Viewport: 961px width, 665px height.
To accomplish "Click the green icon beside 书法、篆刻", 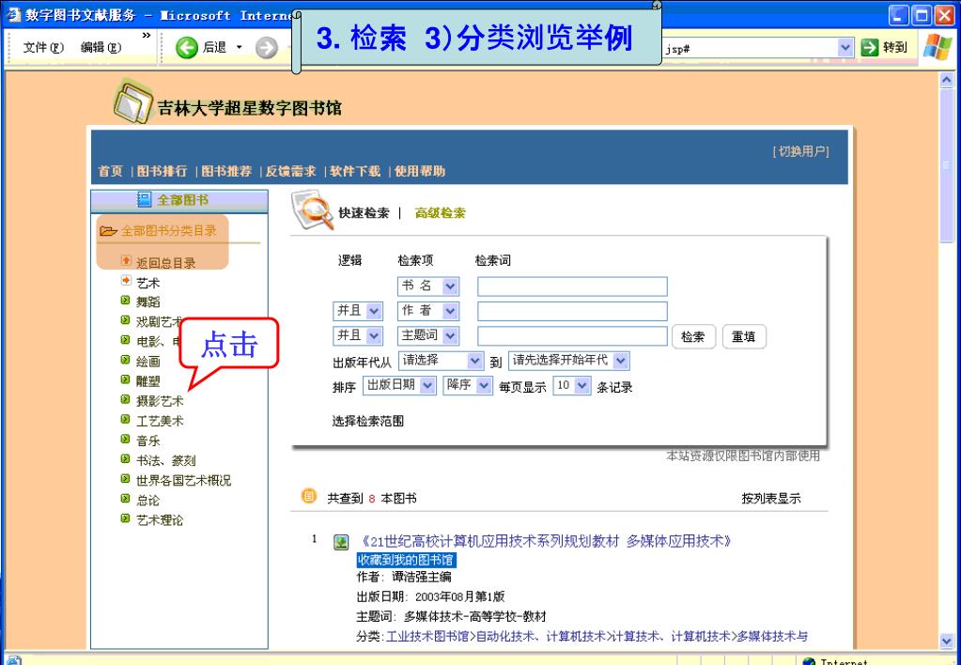I will (126, 459).
